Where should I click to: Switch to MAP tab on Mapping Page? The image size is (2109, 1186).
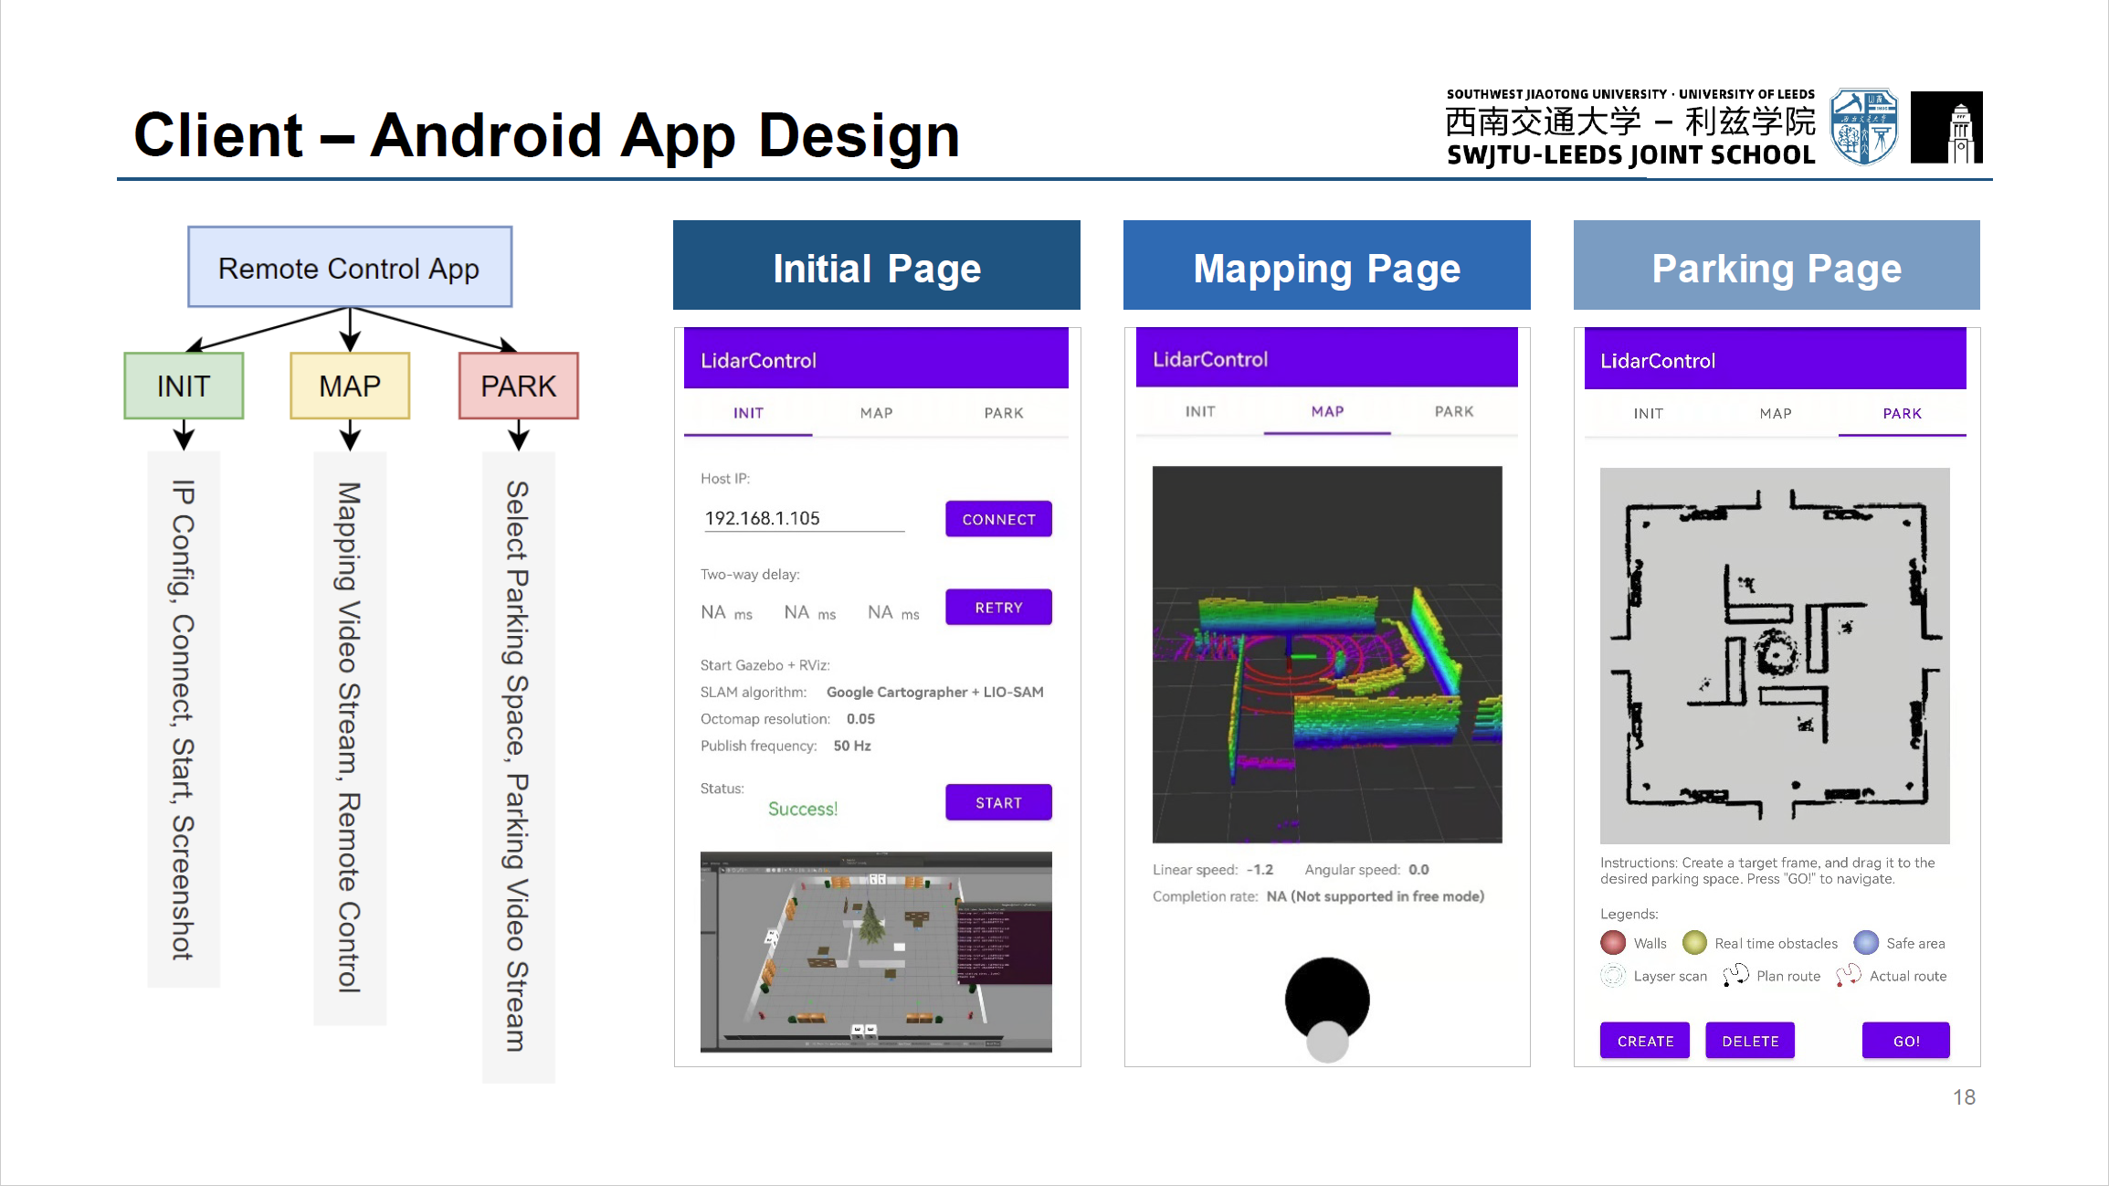pyautogui.click(x=1327, y=412)
